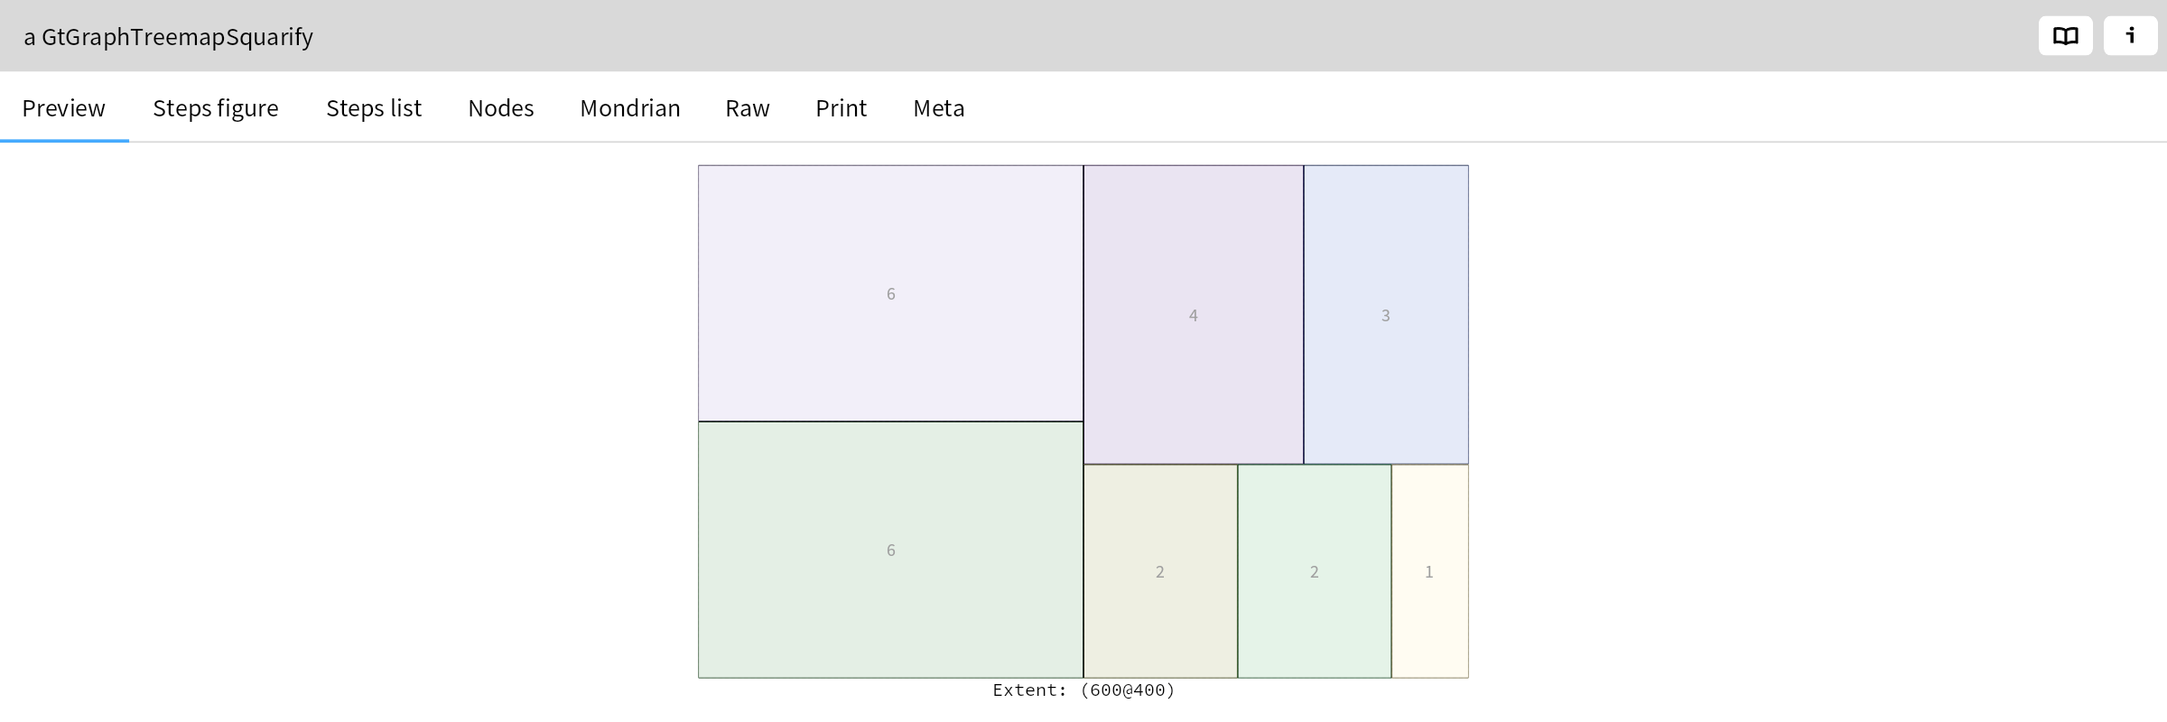Click the info icon in the header

tap(2130, 36)
